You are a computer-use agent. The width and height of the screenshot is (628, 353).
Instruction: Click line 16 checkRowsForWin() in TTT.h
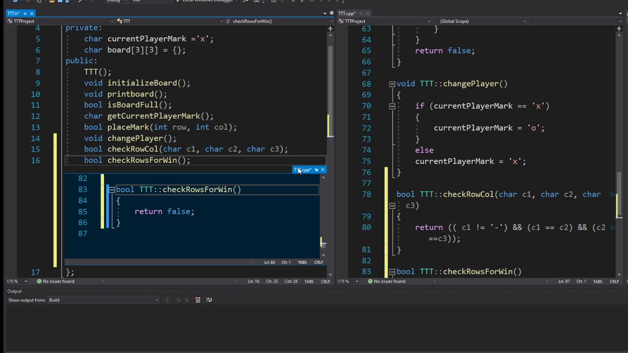pos(137,160)
